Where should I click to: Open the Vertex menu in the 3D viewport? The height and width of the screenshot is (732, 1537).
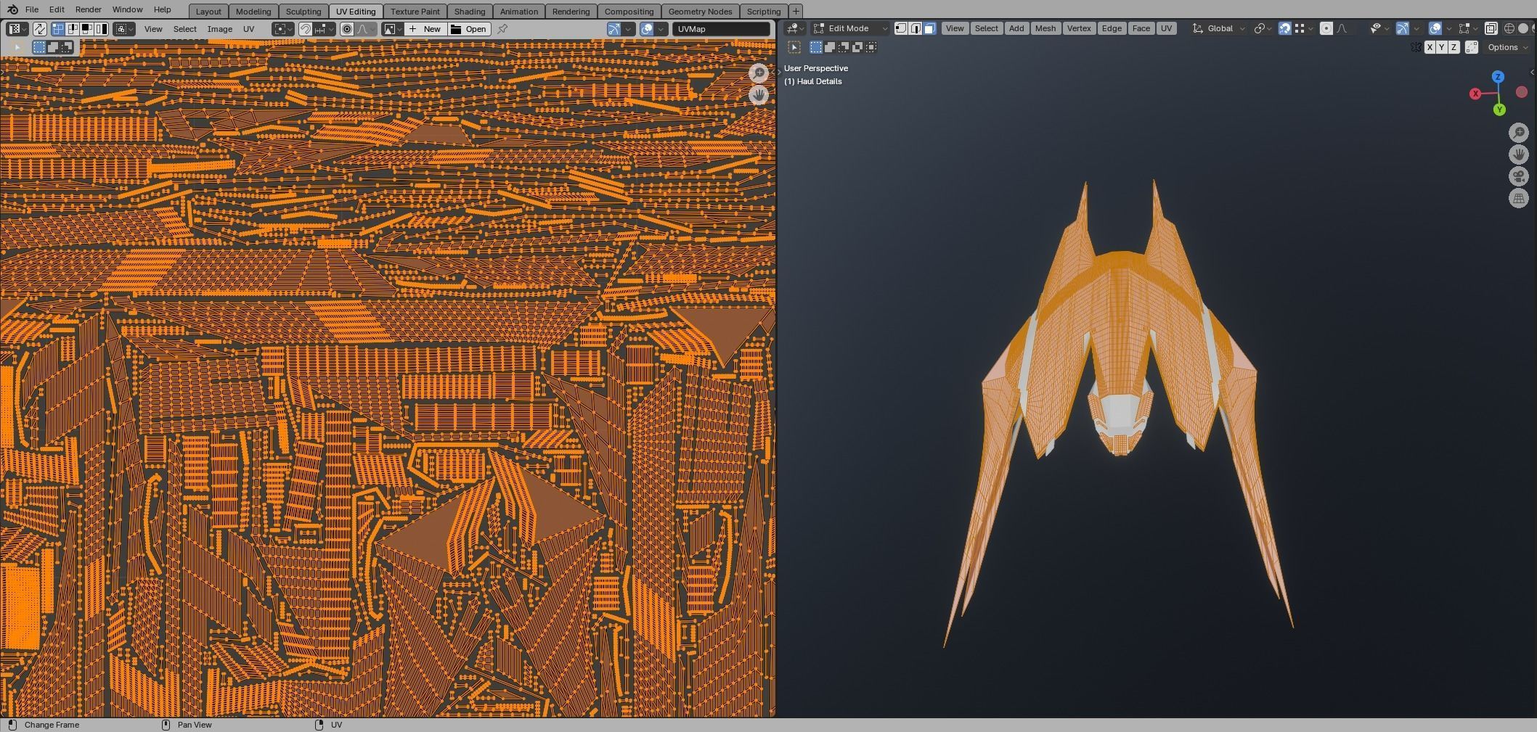[1079, 28]
